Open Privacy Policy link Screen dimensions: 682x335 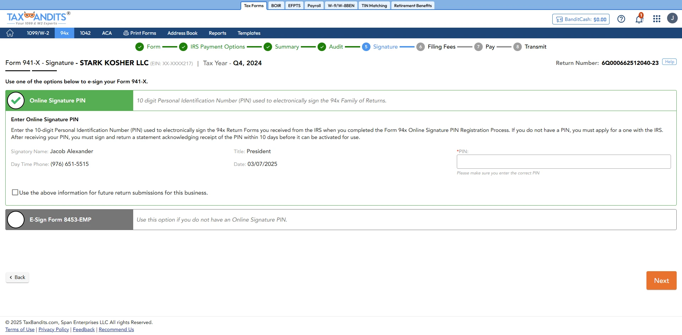(x=54, y=329)
